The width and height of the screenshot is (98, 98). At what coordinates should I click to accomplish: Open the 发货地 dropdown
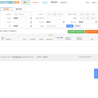click(x=23, y=18)
